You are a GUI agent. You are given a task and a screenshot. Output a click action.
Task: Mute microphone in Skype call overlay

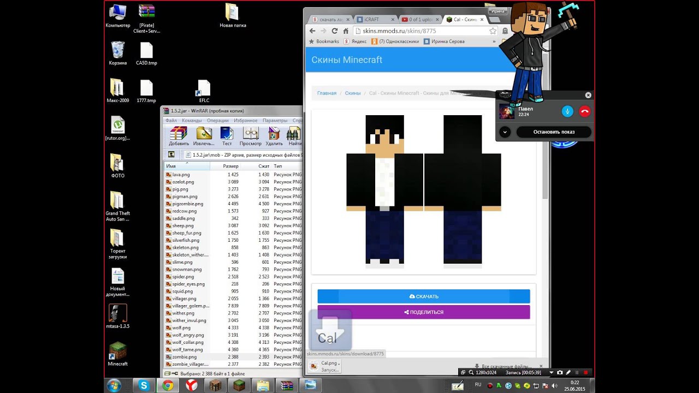[567, 111]
